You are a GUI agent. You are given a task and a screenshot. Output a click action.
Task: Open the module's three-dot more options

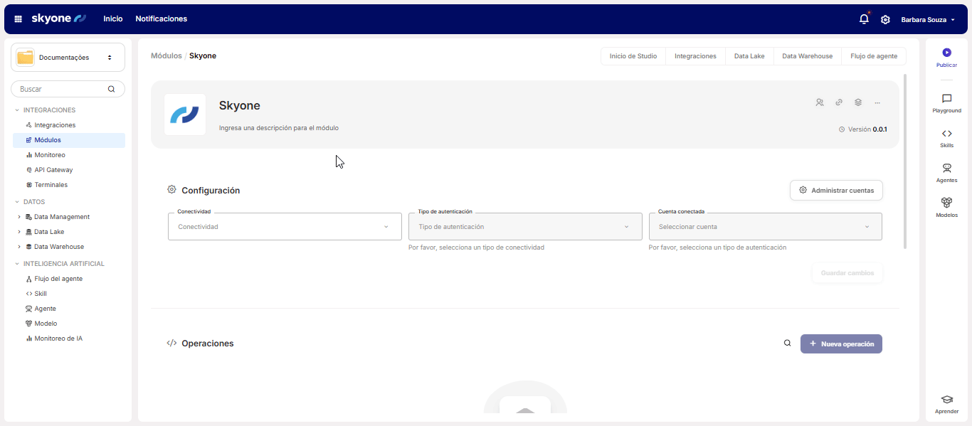(x=877, y=102)
